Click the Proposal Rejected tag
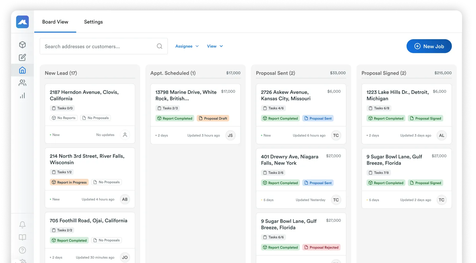 (321, 247)
